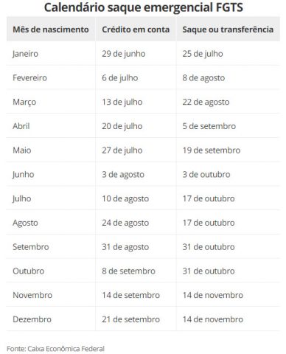Click the 24 de agosto cell
Image resolution: width=286 pixels, height=354 pixels.
coord(125,223)
